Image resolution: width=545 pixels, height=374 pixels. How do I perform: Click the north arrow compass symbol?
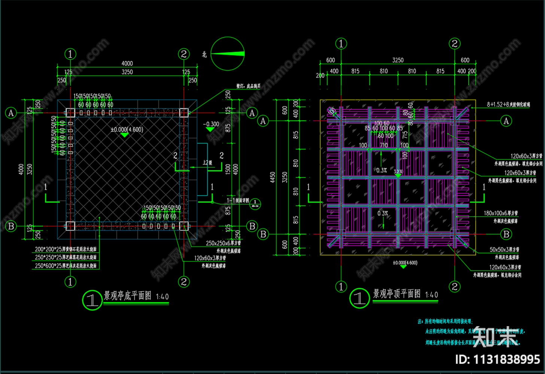(228, 53)
